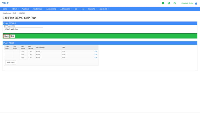The width and height of the screenshot is (200, 122).
Task: Open the Accounting menu
Action: 52,9
